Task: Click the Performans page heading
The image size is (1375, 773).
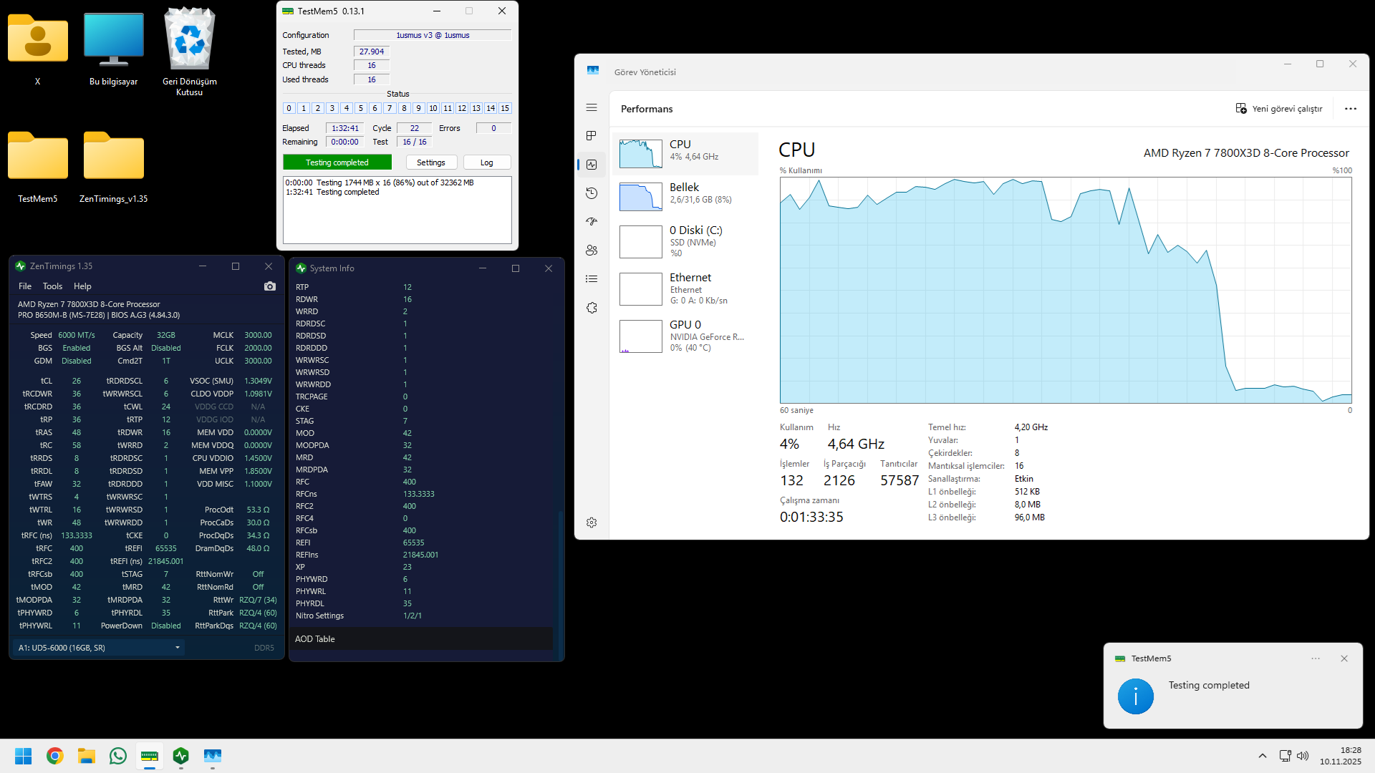Action: click(x=647, y=109)
